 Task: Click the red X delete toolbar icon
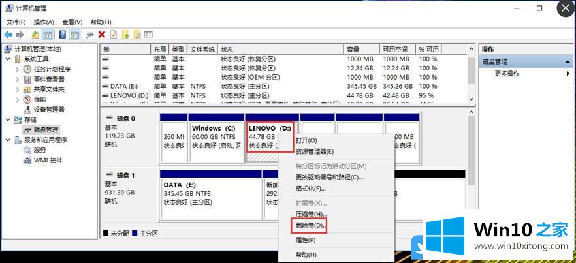point(102,34)
